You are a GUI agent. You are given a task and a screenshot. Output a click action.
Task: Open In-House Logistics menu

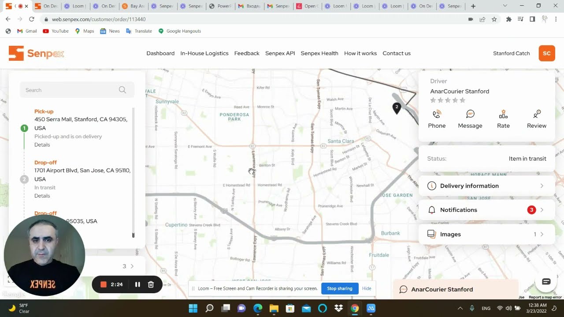204,53
